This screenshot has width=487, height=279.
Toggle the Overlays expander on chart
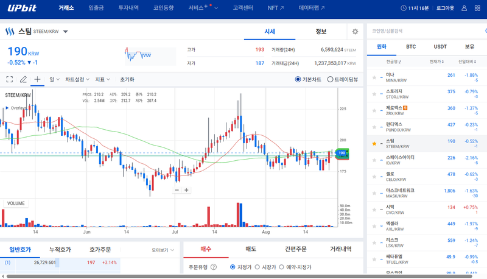click(7, 108)
